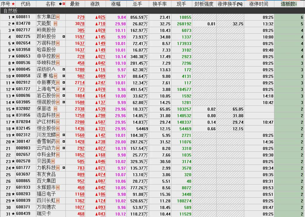Click the R badge next to 东方集团
The height and width of the screenshot is (217, 305).
pos(58,17)
